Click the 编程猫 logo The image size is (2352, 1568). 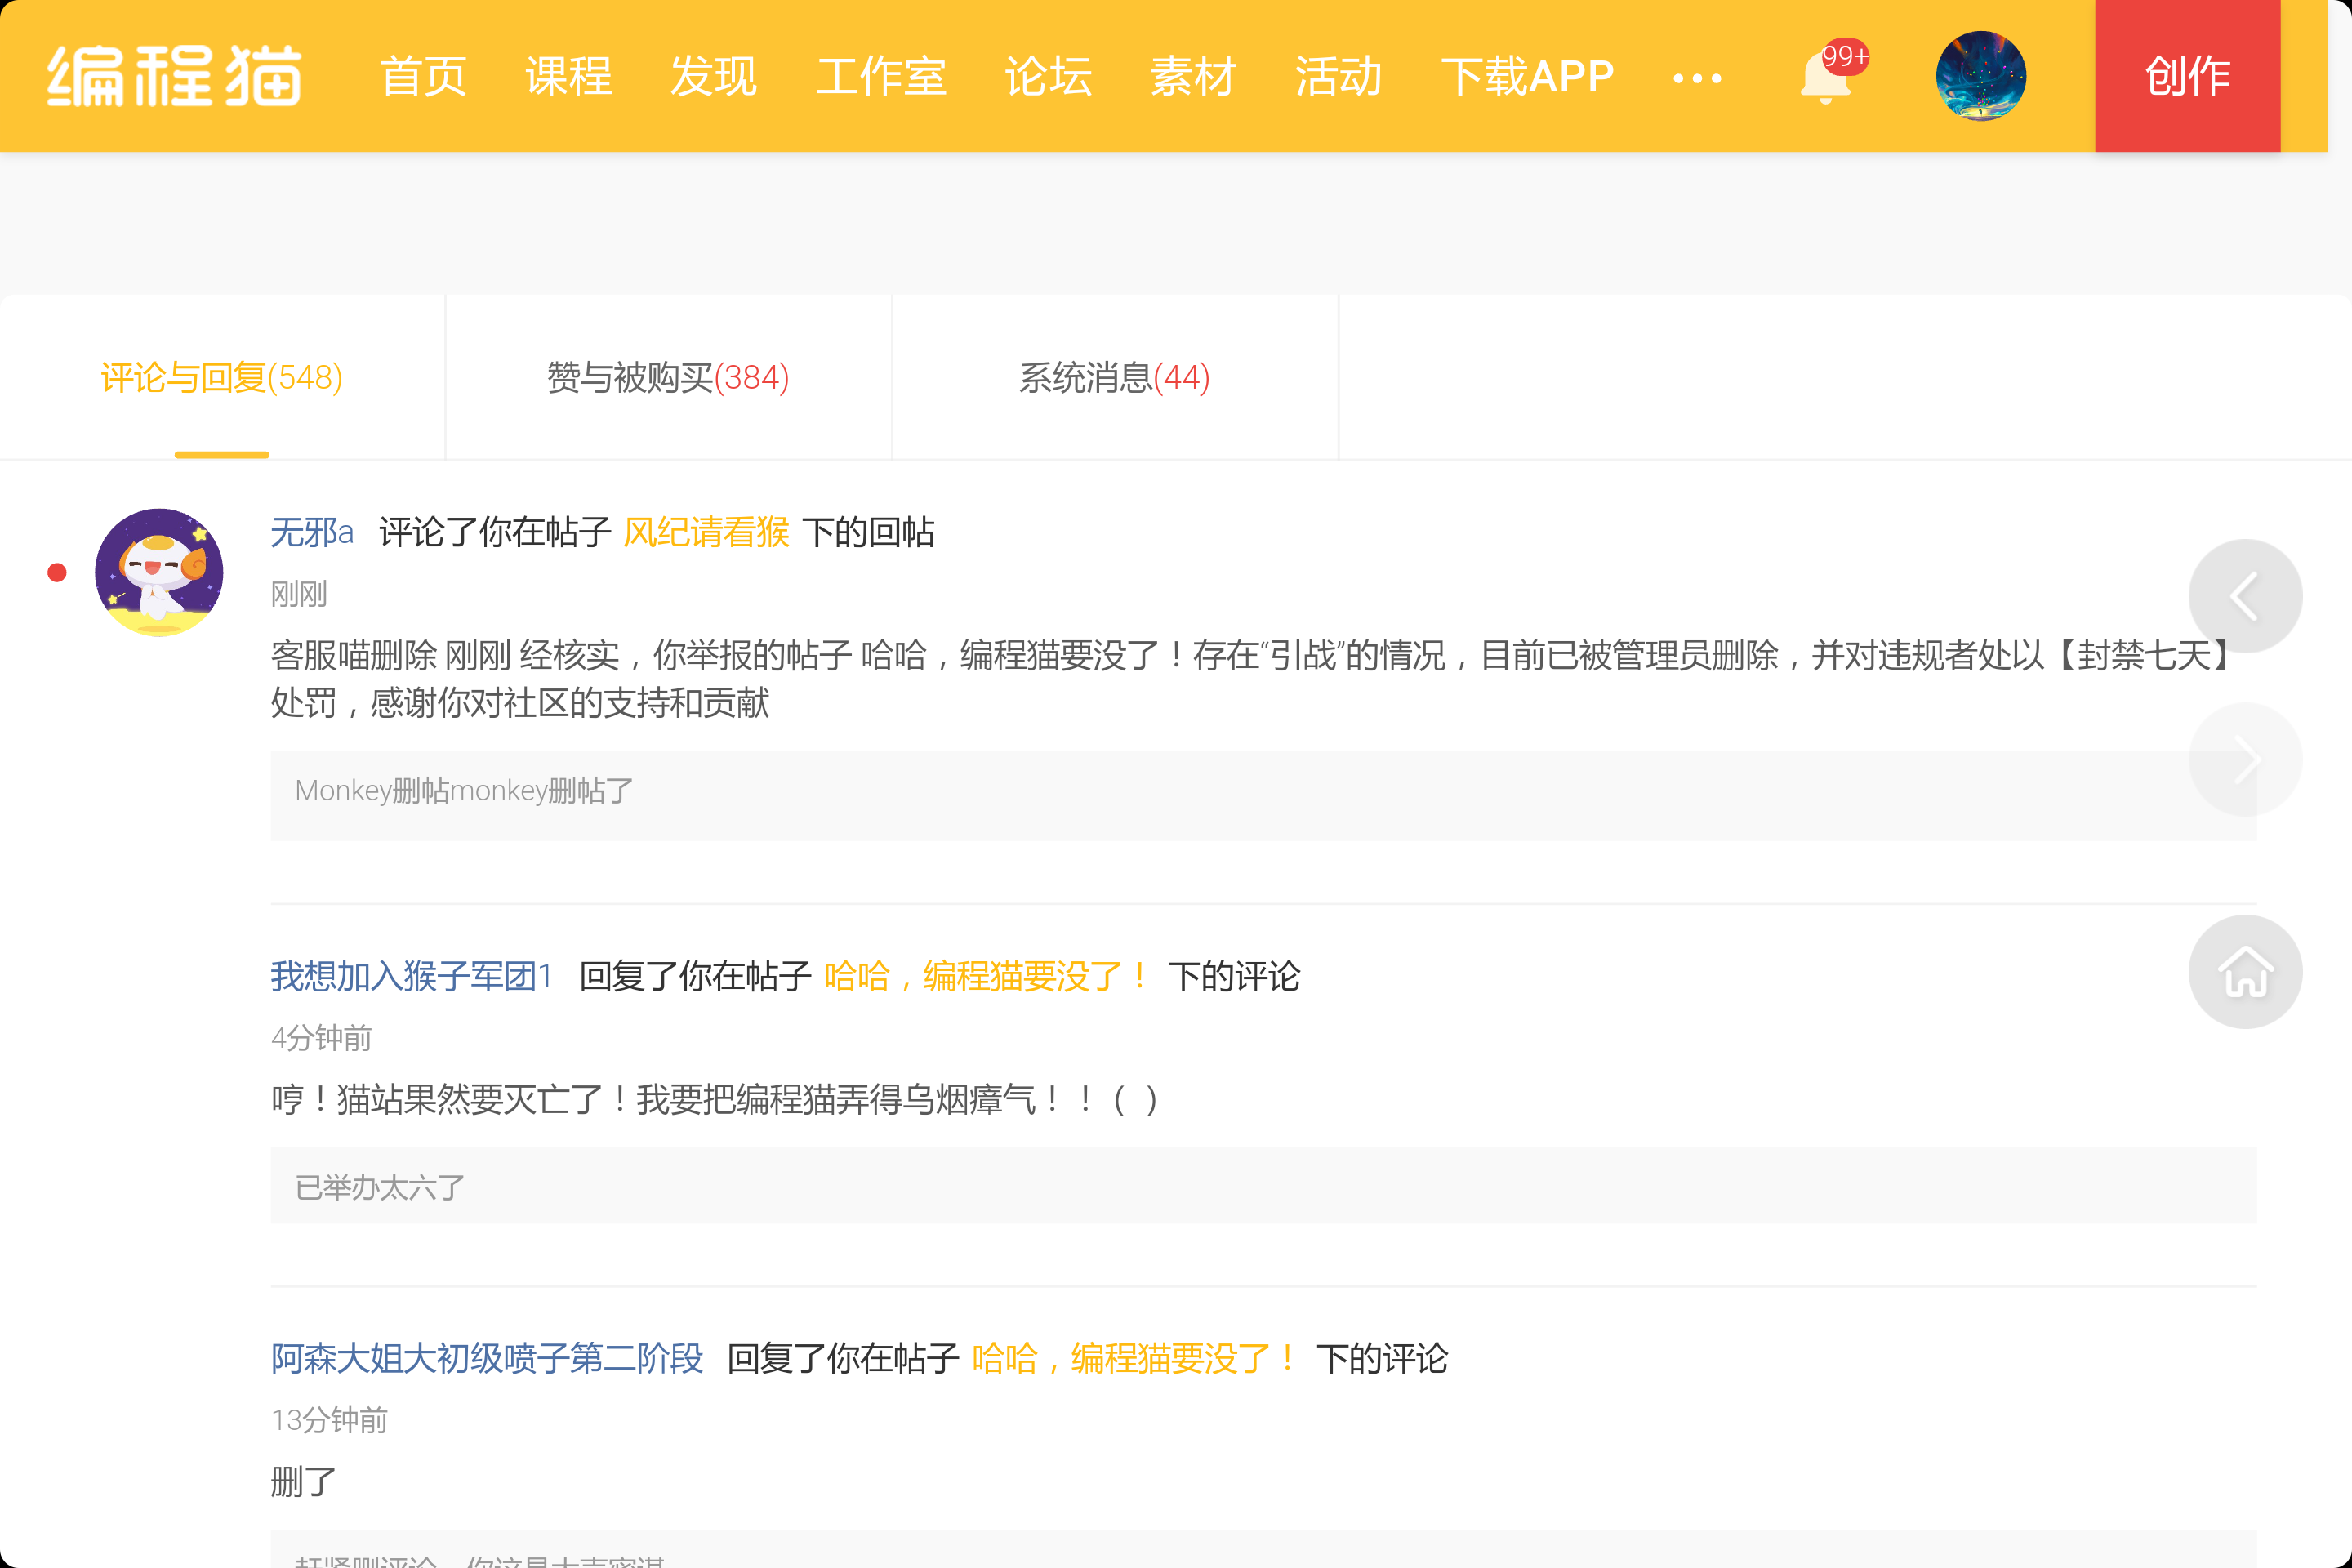[x=174, y=76]
